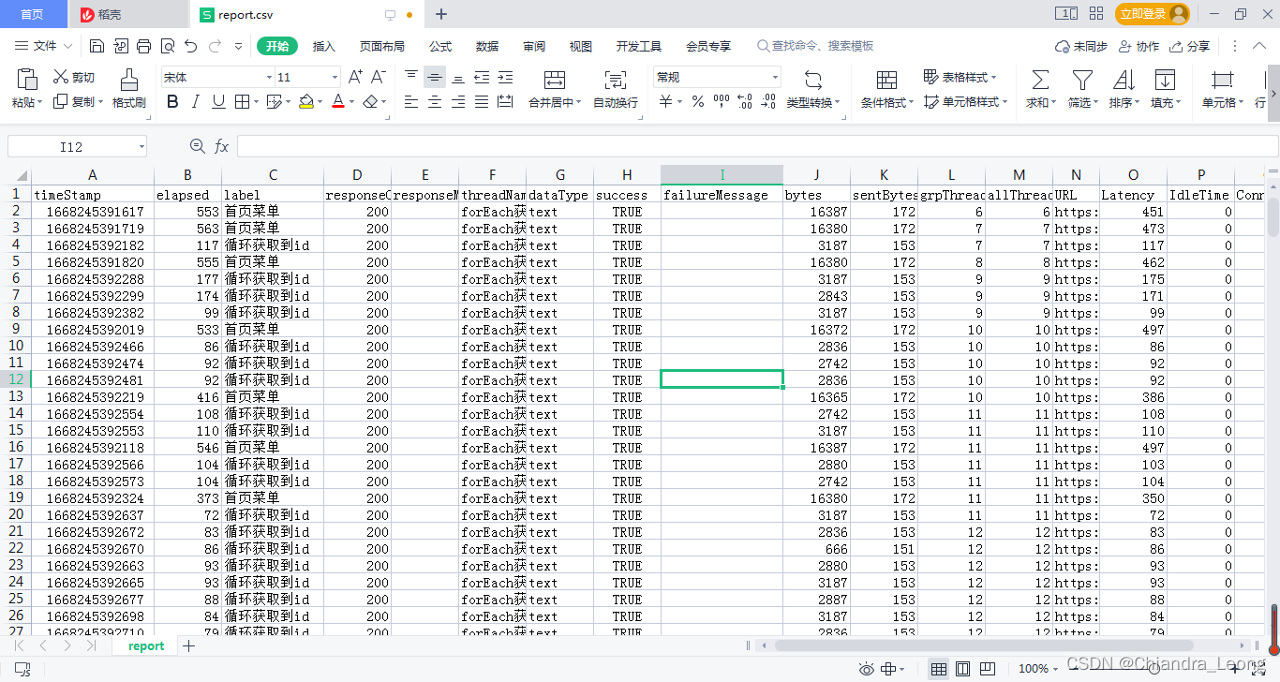
Task: Select the report sheet tab
Action: pos(146,646)
